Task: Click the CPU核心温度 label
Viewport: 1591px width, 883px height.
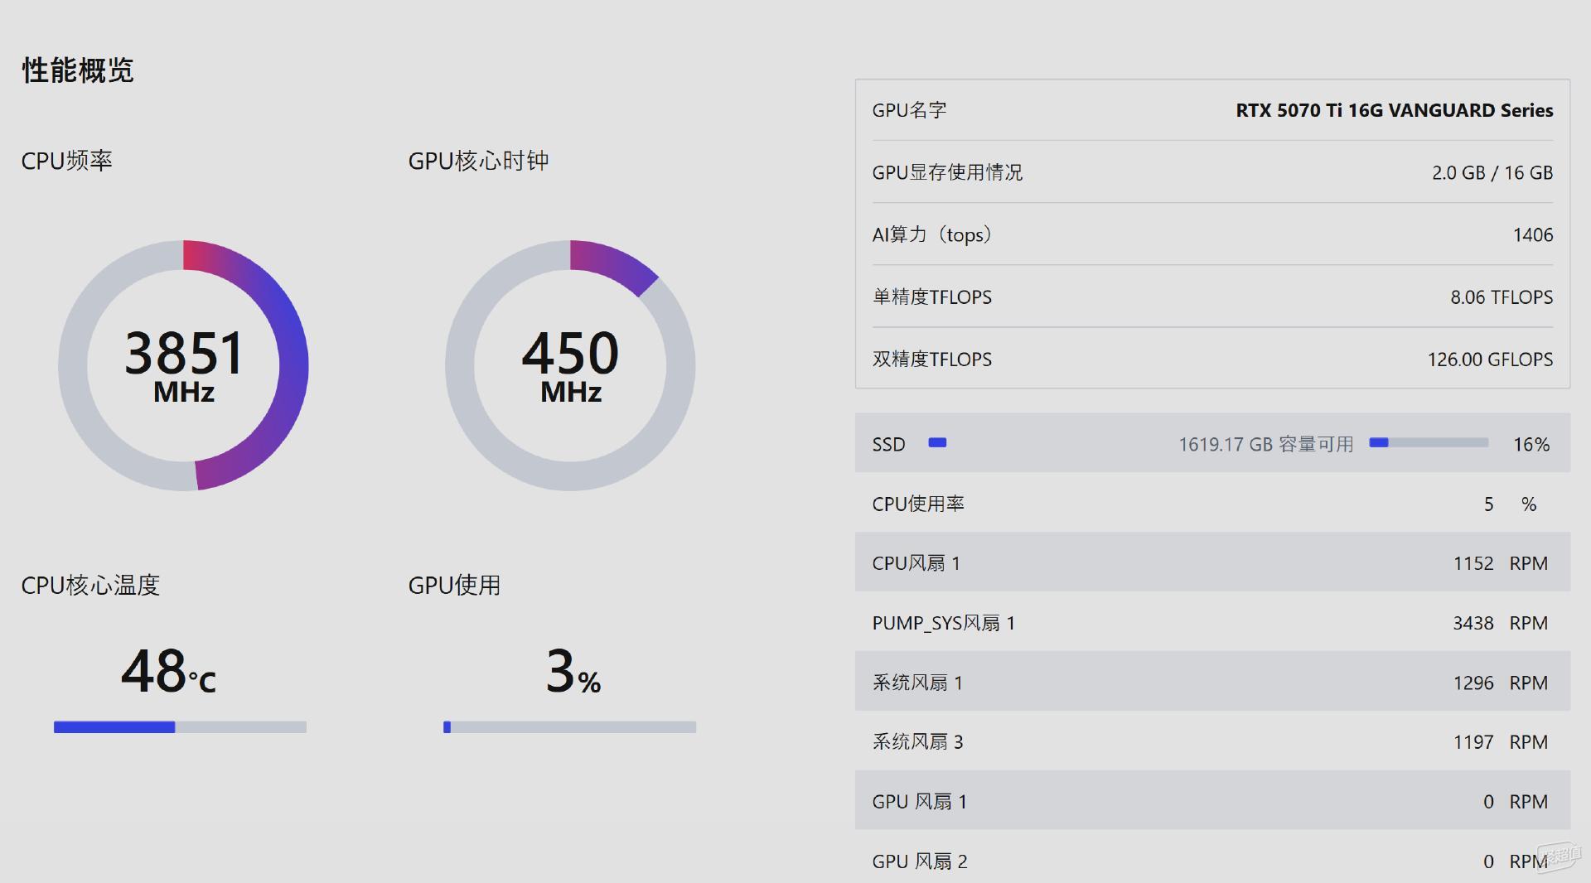Action: point(90,586)
